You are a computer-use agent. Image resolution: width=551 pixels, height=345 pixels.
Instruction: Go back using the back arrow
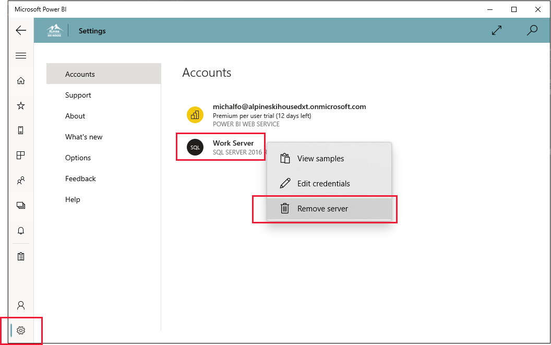(21, 30)
